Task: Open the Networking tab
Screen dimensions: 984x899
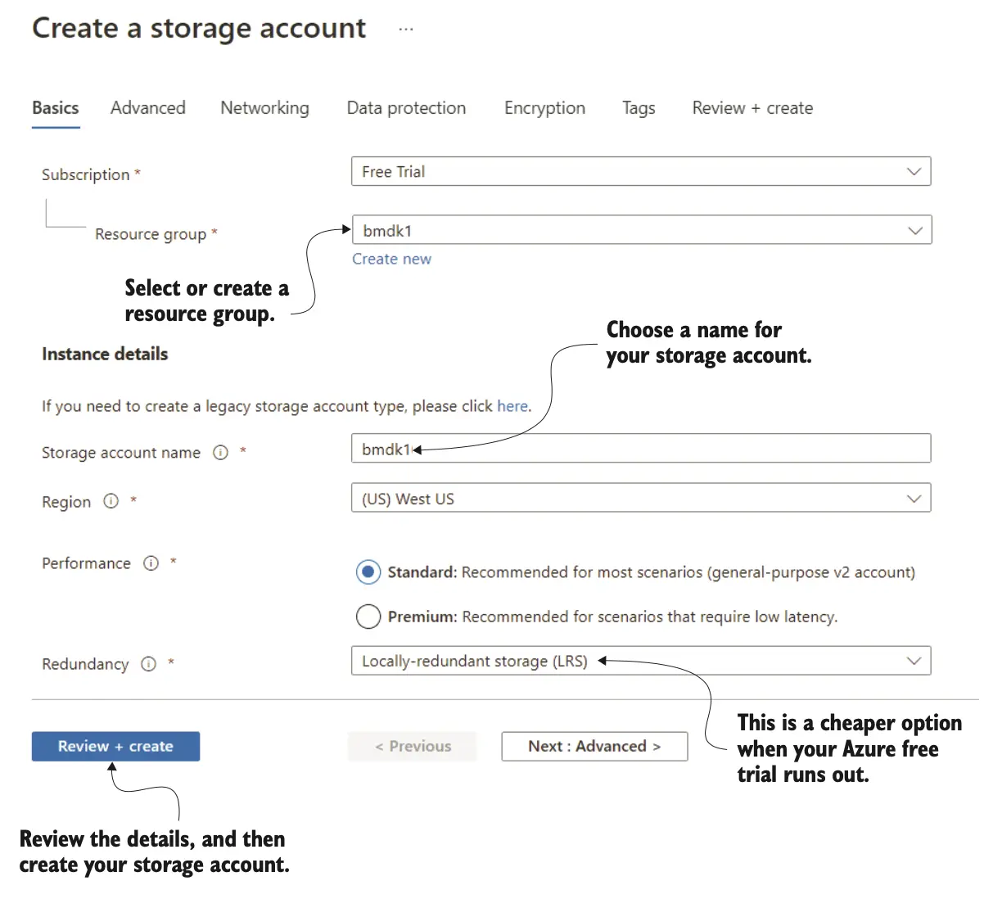Action: (x=264, y=108)
